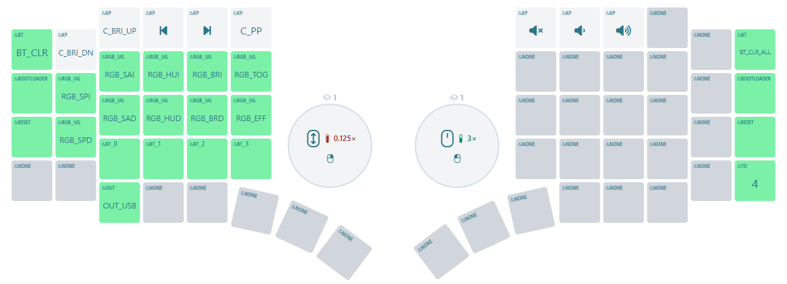787x284 pixels.
Task: Click small mouse icon under 0.125× label
Action: pyautogui.click(x=331, y=159)
